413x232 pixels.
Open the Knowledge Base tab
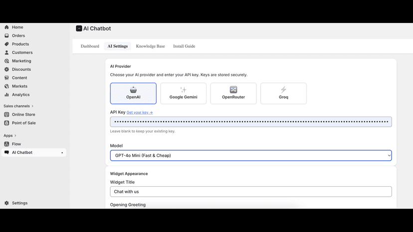coord(151,46)
